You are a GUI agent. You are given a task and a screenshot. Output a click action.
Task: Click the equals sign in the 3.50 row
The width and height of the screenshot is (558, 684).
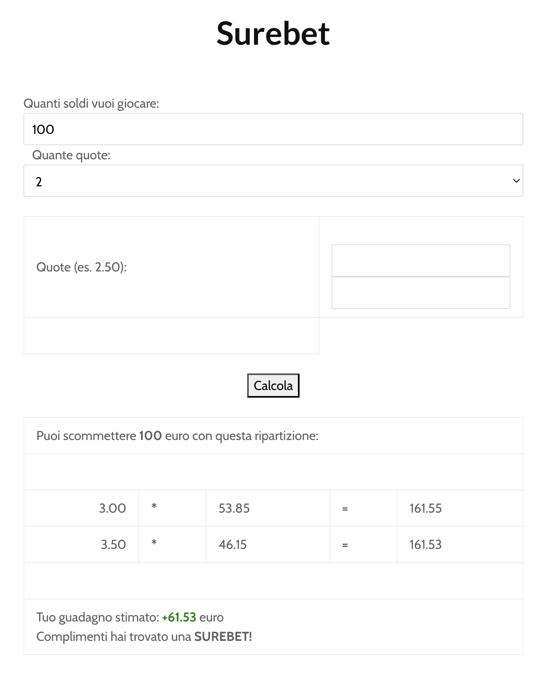345,545
